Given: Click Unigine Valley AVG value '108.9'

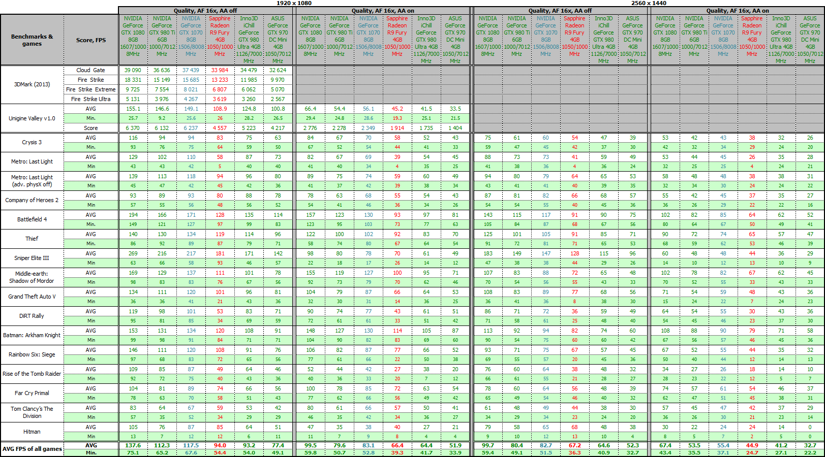Looking at the screenshot, I should (x=220, y=109).
